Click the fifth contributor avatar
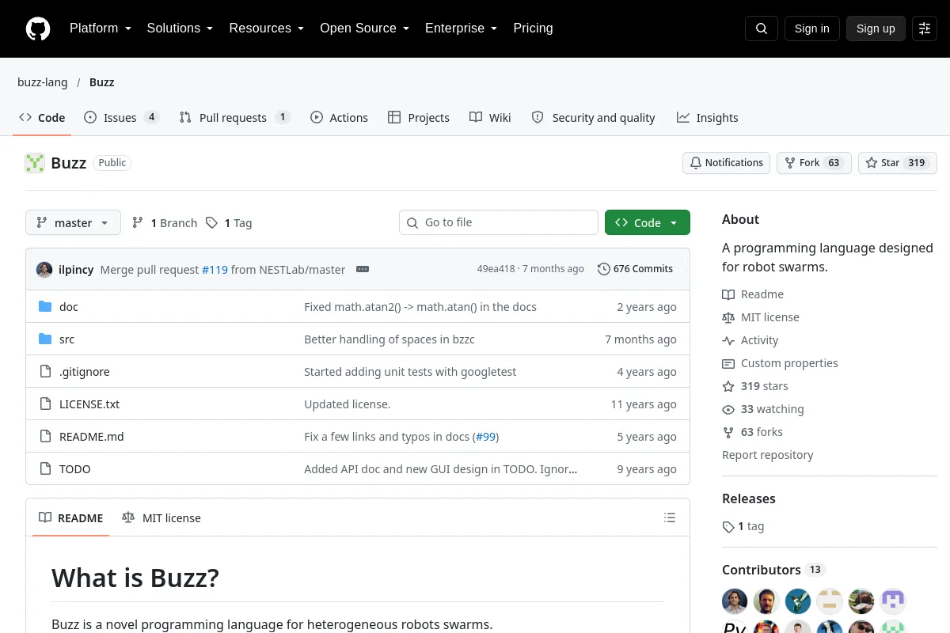This screenshot has width=950, height=633. 861,601
